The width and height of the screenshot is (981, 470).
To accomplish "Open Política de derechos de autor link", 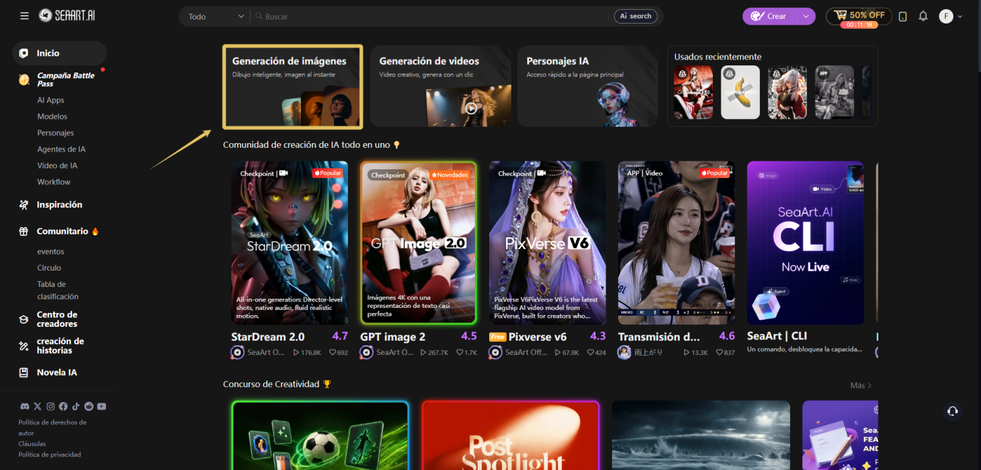I will point(52,428).
